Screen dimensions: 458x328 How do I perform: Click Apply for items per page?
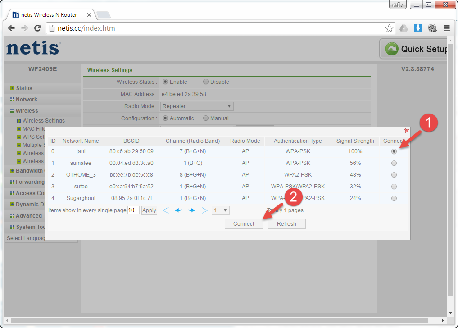[x=149, y=210]
